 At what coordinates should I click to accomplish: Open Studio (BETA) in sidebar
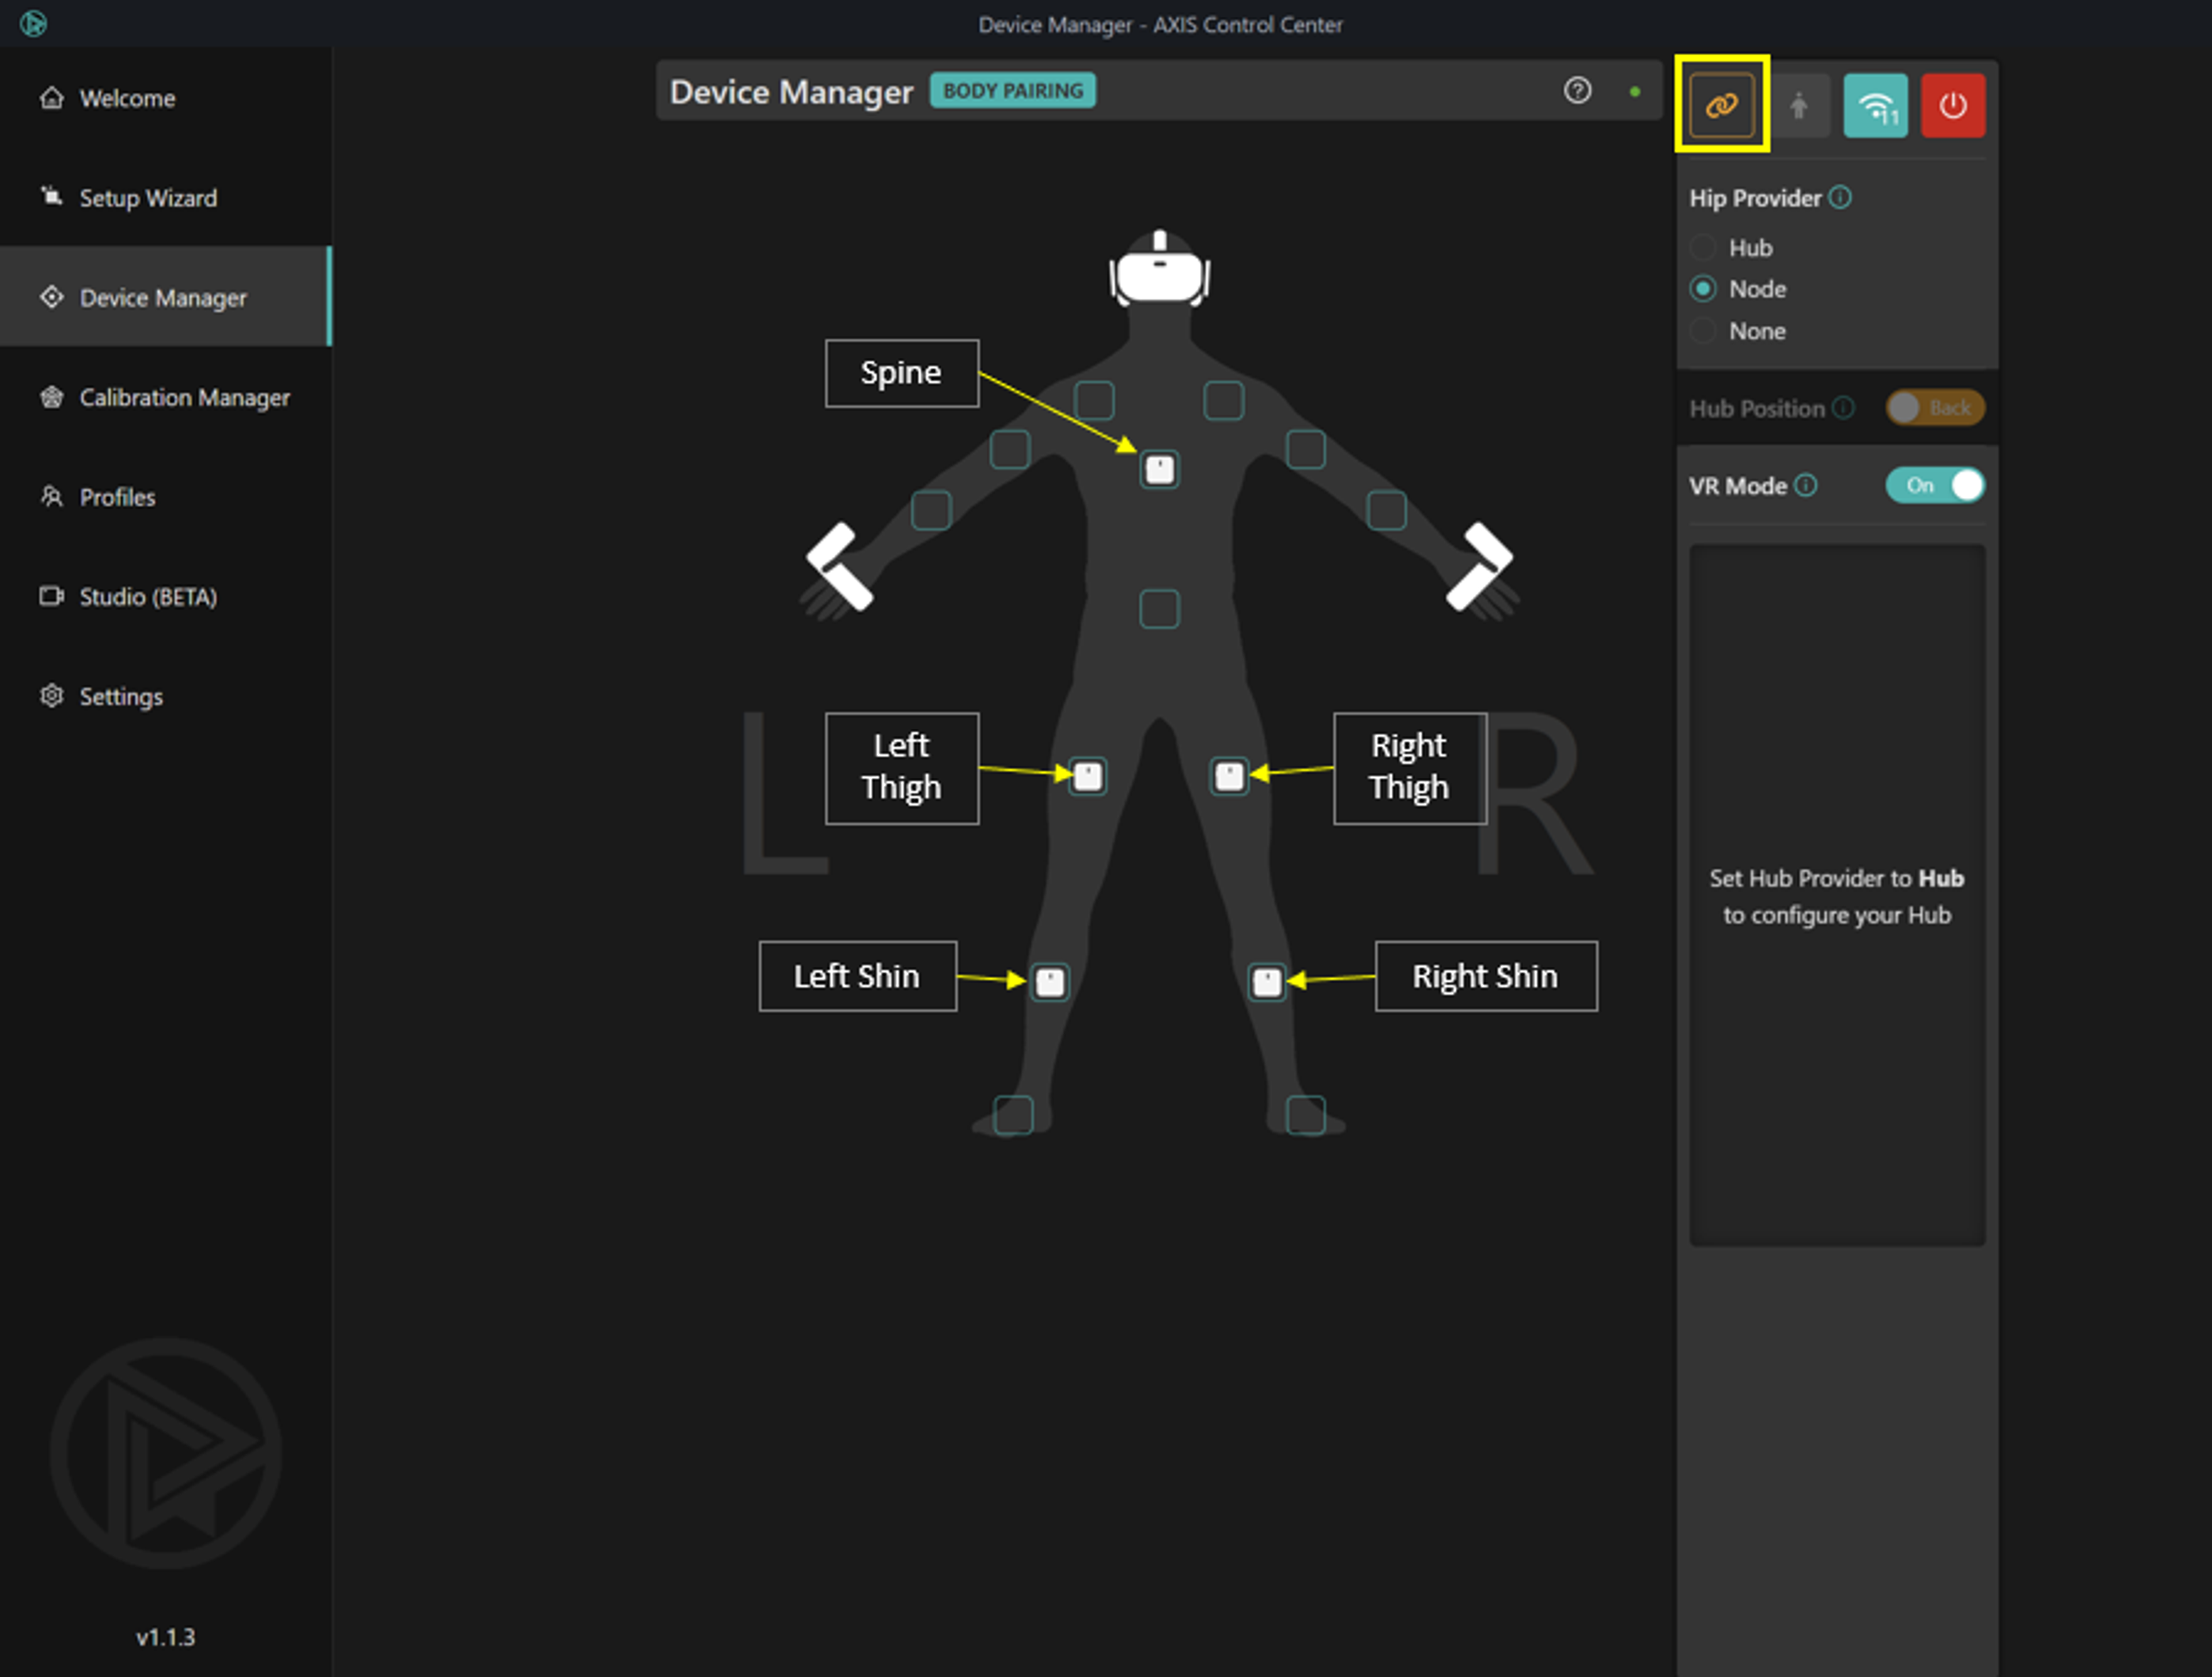(x=148, y=597)
